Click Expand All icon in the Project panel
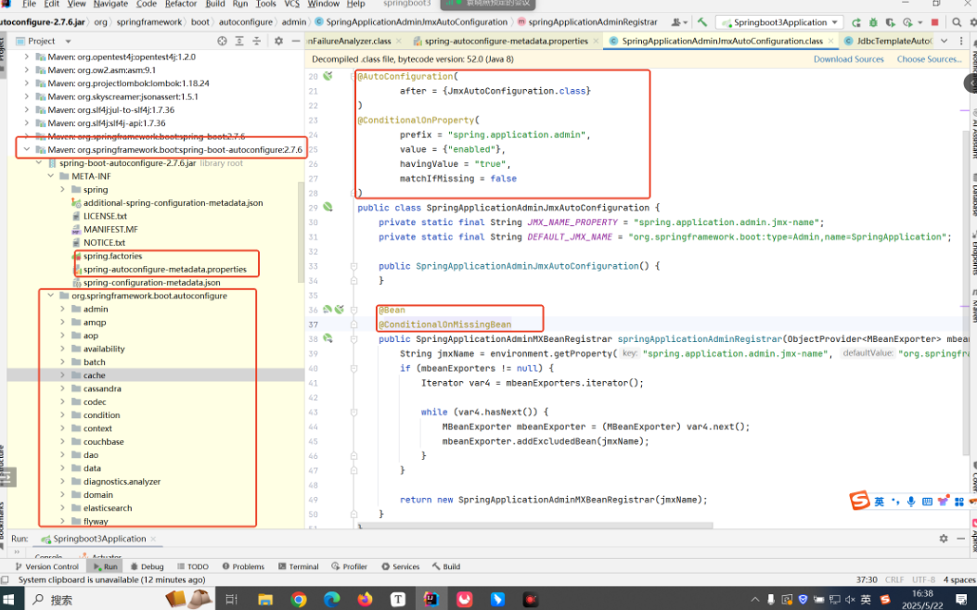 (x=239, y=41)
